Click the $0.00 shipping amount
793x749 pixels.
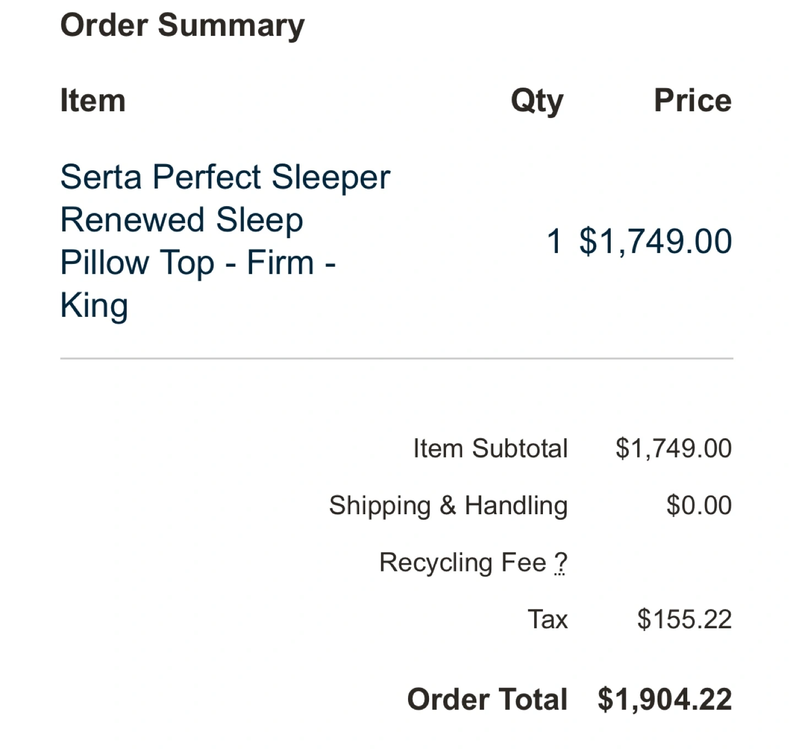coord(699,505)
